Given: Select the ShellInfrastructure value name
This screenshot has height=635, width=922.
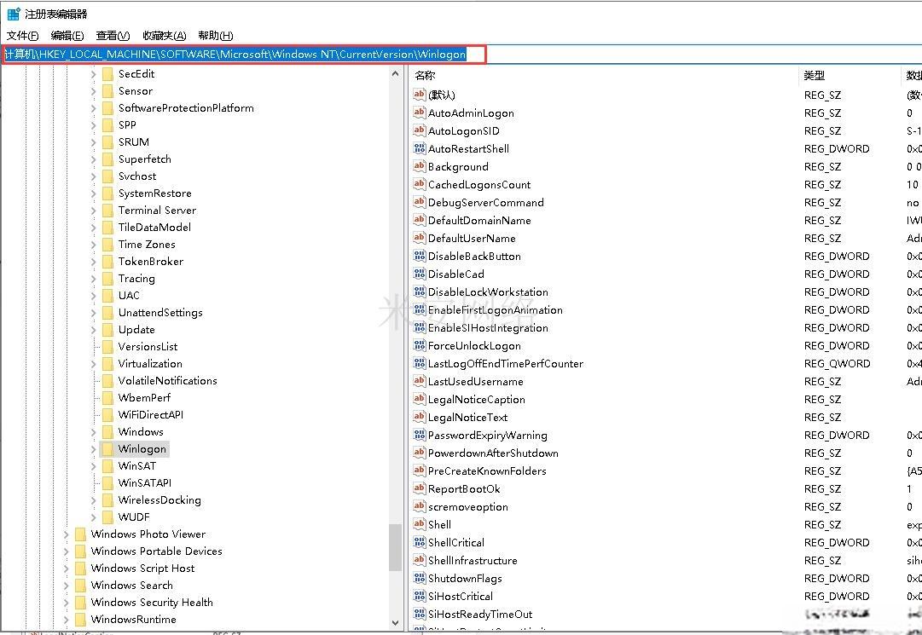Looking at the screenshot, I should (x=473, y=560).
